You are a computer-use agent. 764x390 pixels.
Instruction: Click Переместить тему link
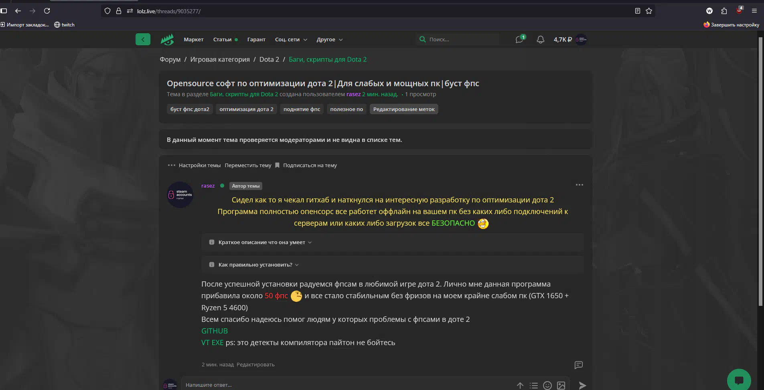[x=248, y=165]
